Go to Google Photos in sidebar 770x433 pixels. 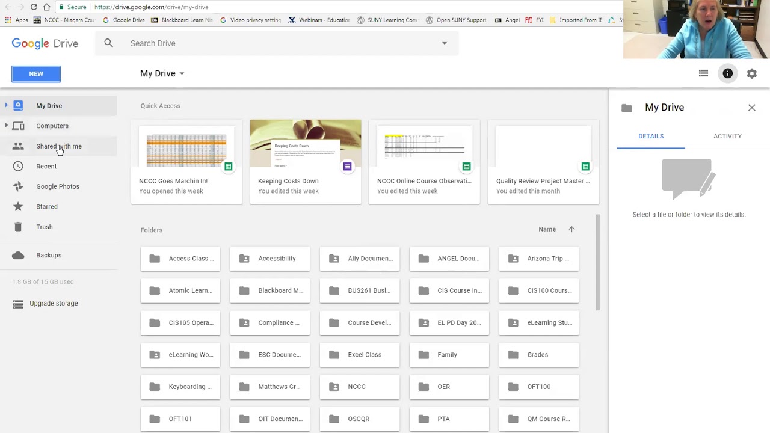coord(58,186)
